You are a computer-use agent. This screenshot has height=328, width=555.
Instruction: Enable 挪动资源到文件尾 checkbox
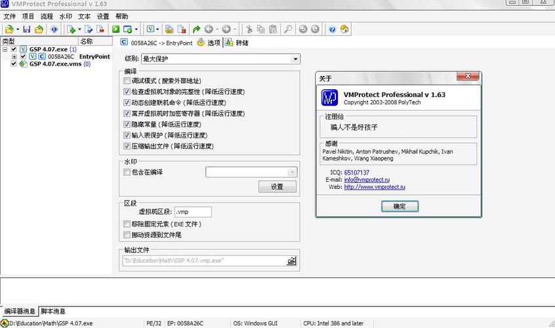pyautogui.click(x=127, y=235)
